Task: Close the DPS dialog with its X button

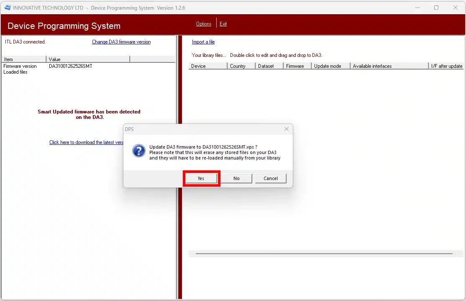Action: pyautogui.click(x=287, y=129)
